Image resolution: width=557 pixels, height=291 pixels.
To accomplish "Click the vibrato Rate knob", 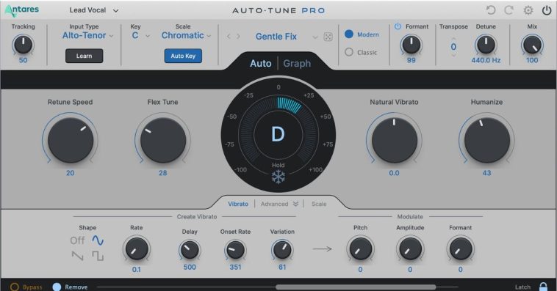I will tap(137, 248).
